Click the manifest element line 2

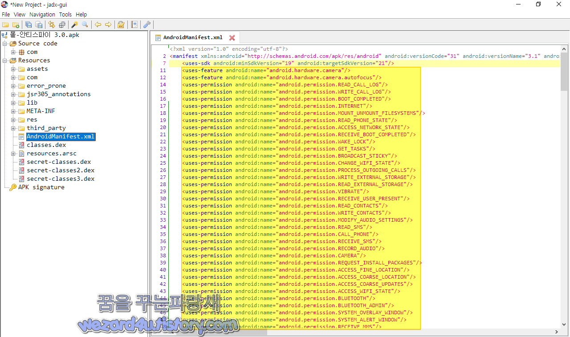coord(364,56)
